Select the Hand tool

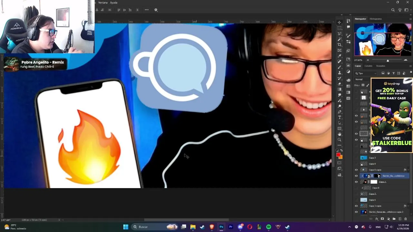339,134
